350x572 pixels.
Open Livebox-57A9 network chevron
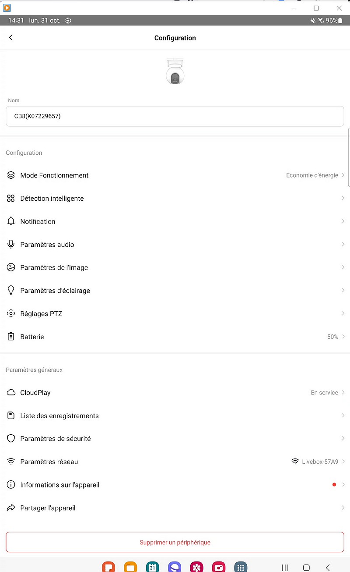click(343, 462)
